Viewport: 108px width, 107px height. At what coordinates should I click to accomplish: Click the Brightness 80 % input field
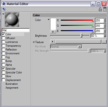[97, 36]
